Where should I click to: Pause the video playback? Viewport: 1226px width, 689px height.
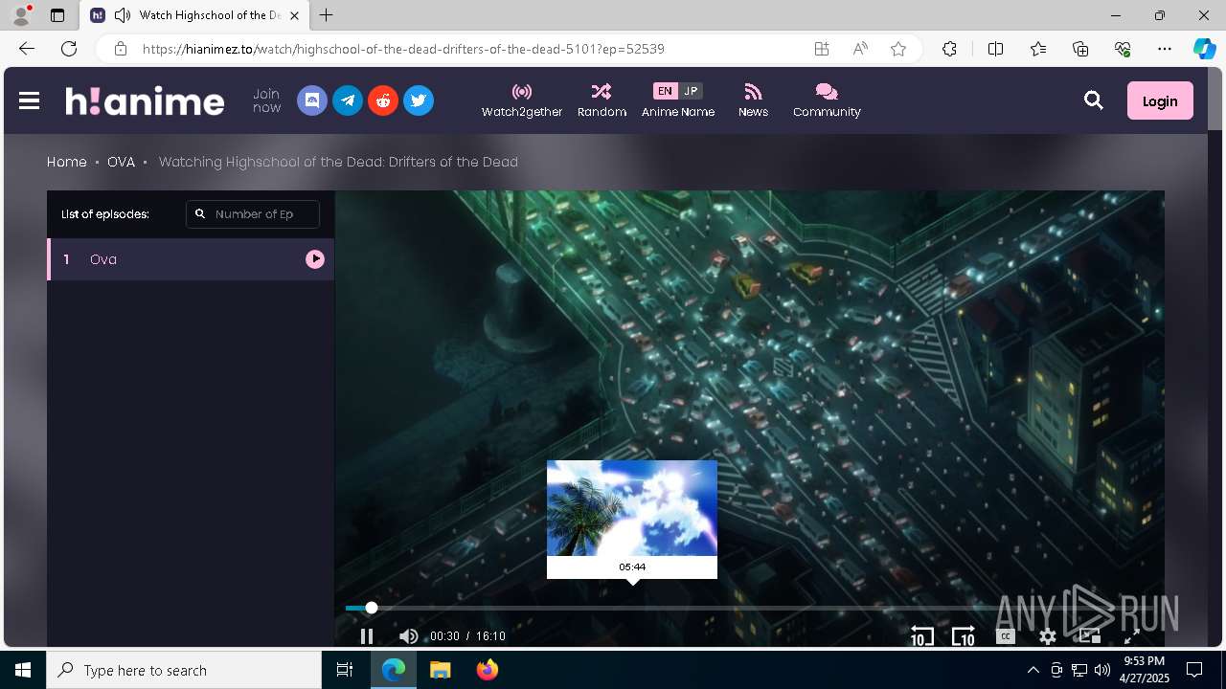367,636
